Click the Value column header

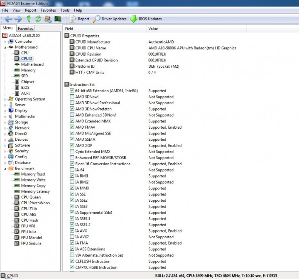click(196, 29)
